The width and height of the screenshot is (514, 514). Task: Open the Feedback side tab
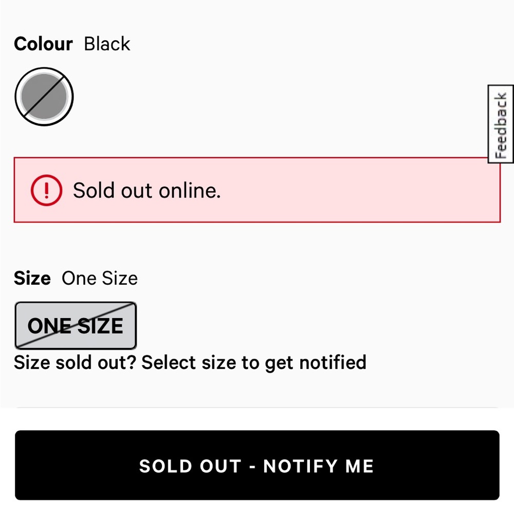500,124
